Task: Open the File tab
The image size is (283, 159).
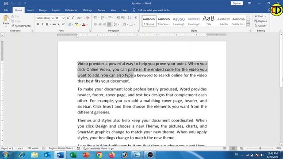Action: point(6,10)
